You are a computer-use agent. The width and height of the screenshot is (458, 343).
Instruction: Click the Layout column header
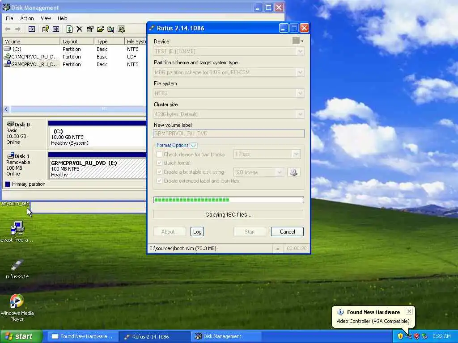click(77, 42)
